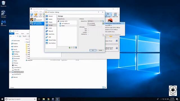This screenshot has width=180, height=101.
Task: Go back in File Explorer
Action: (11, 36)
